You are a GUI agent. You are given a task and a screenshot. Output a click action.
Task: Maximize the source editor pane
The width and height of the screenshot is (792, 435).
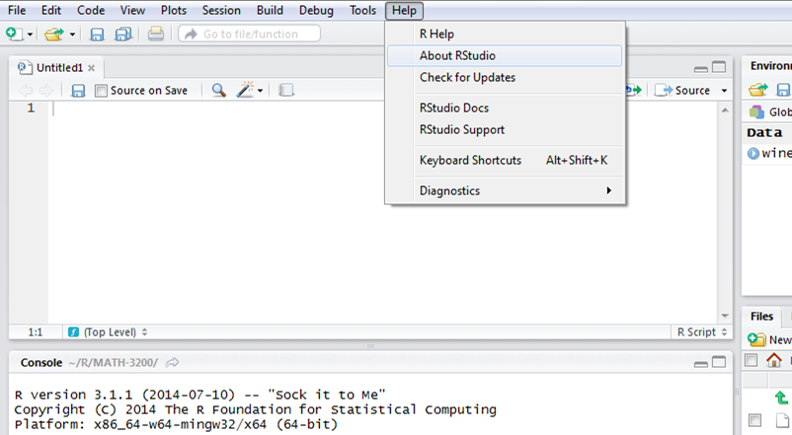tap(719, 67)
